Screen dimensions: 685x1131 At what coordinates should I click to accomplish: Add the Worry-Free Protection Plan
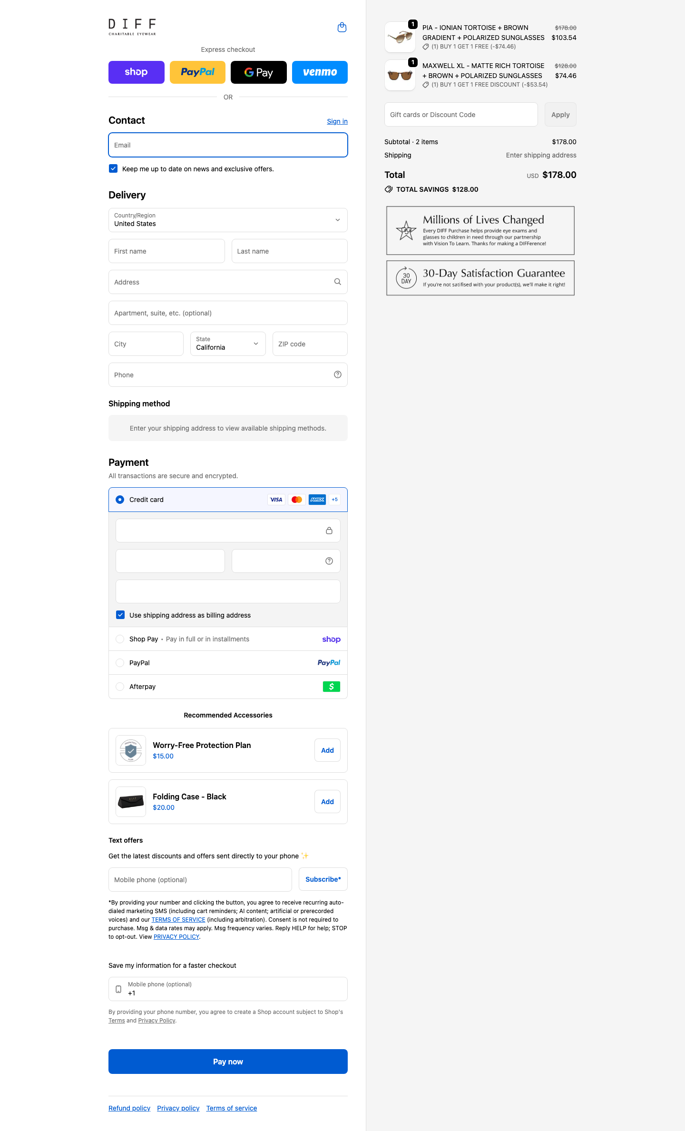327,750
